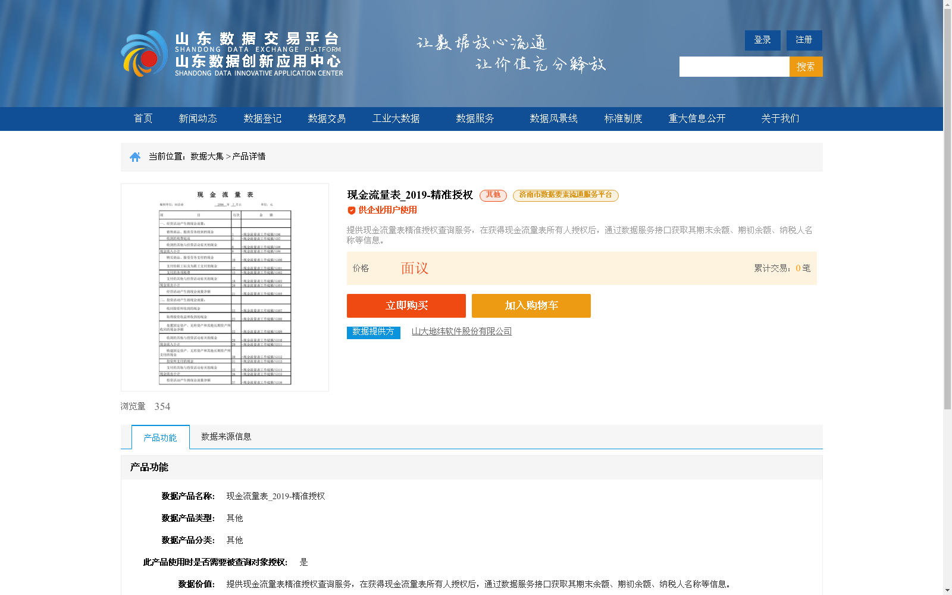
Task: Click the 供企业用户使用 label
Action: (x=388, y=210)
